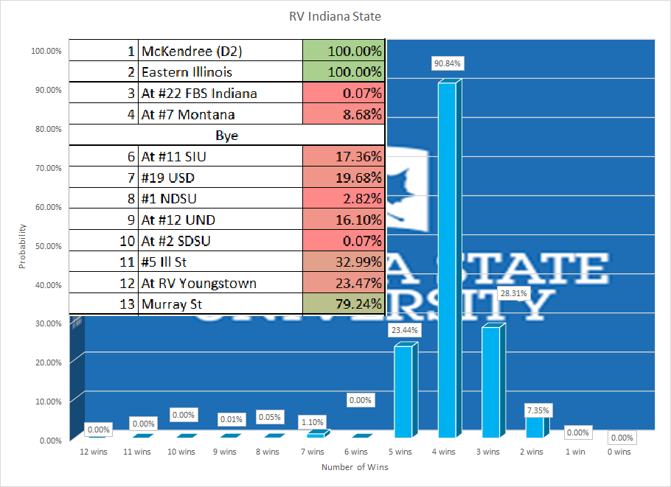Select the 5 wins bar
Screen dimensions: 671x487
point(403,390)
